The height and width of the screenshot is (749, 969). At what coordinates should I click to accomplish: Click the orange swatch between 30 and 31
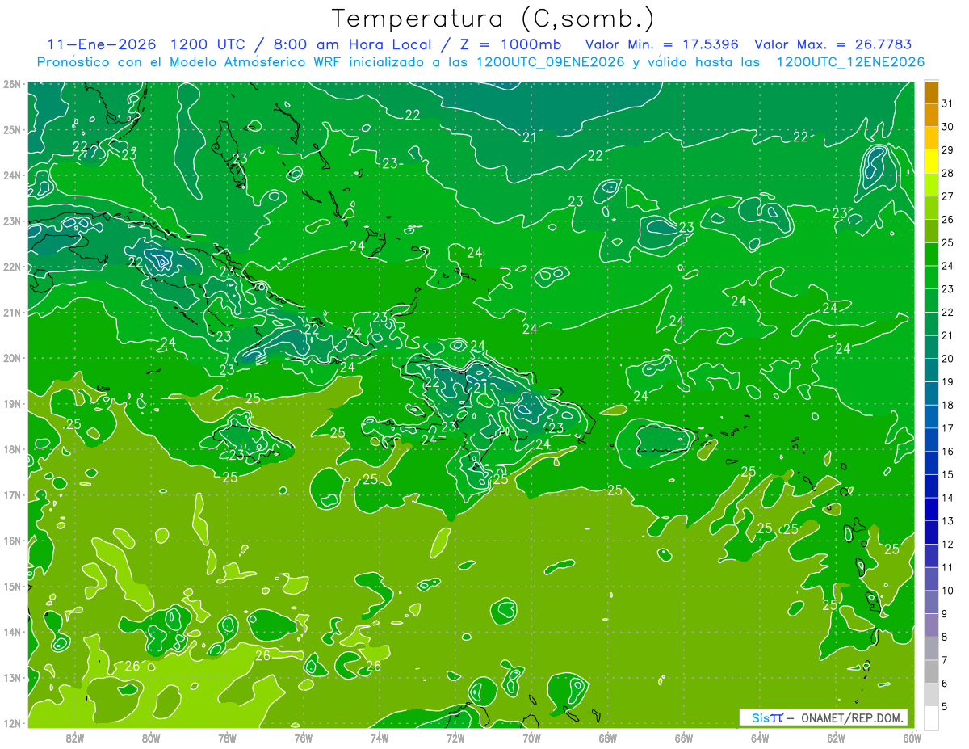pyautogui.click(x=931, y=116)
